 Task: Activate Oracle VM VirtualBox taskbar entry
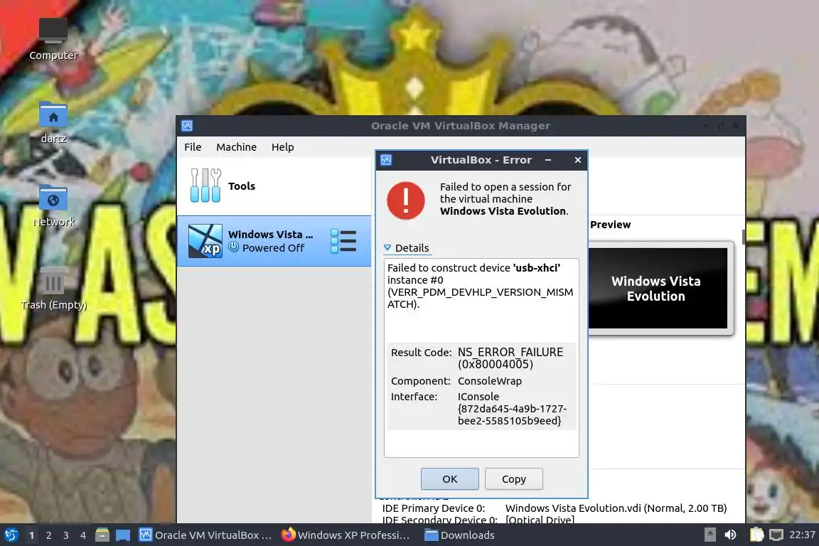point(205,535)
